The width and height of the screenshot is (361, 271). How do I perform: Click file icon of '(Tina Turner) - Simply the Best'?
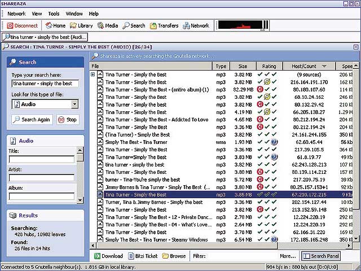point(100,134)
